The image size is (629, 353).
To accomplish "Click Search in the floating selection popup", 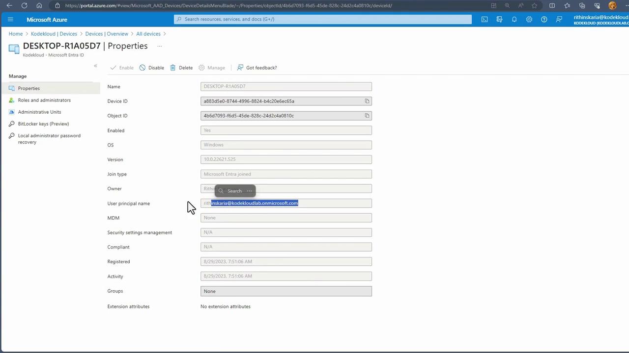I will [230, 191].
